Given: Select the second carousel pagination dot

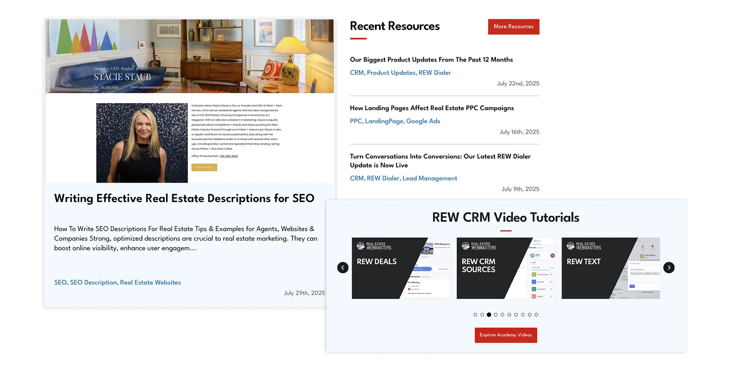Looking at the screenshot, I should pyautogui.click(x=482, y=315).
